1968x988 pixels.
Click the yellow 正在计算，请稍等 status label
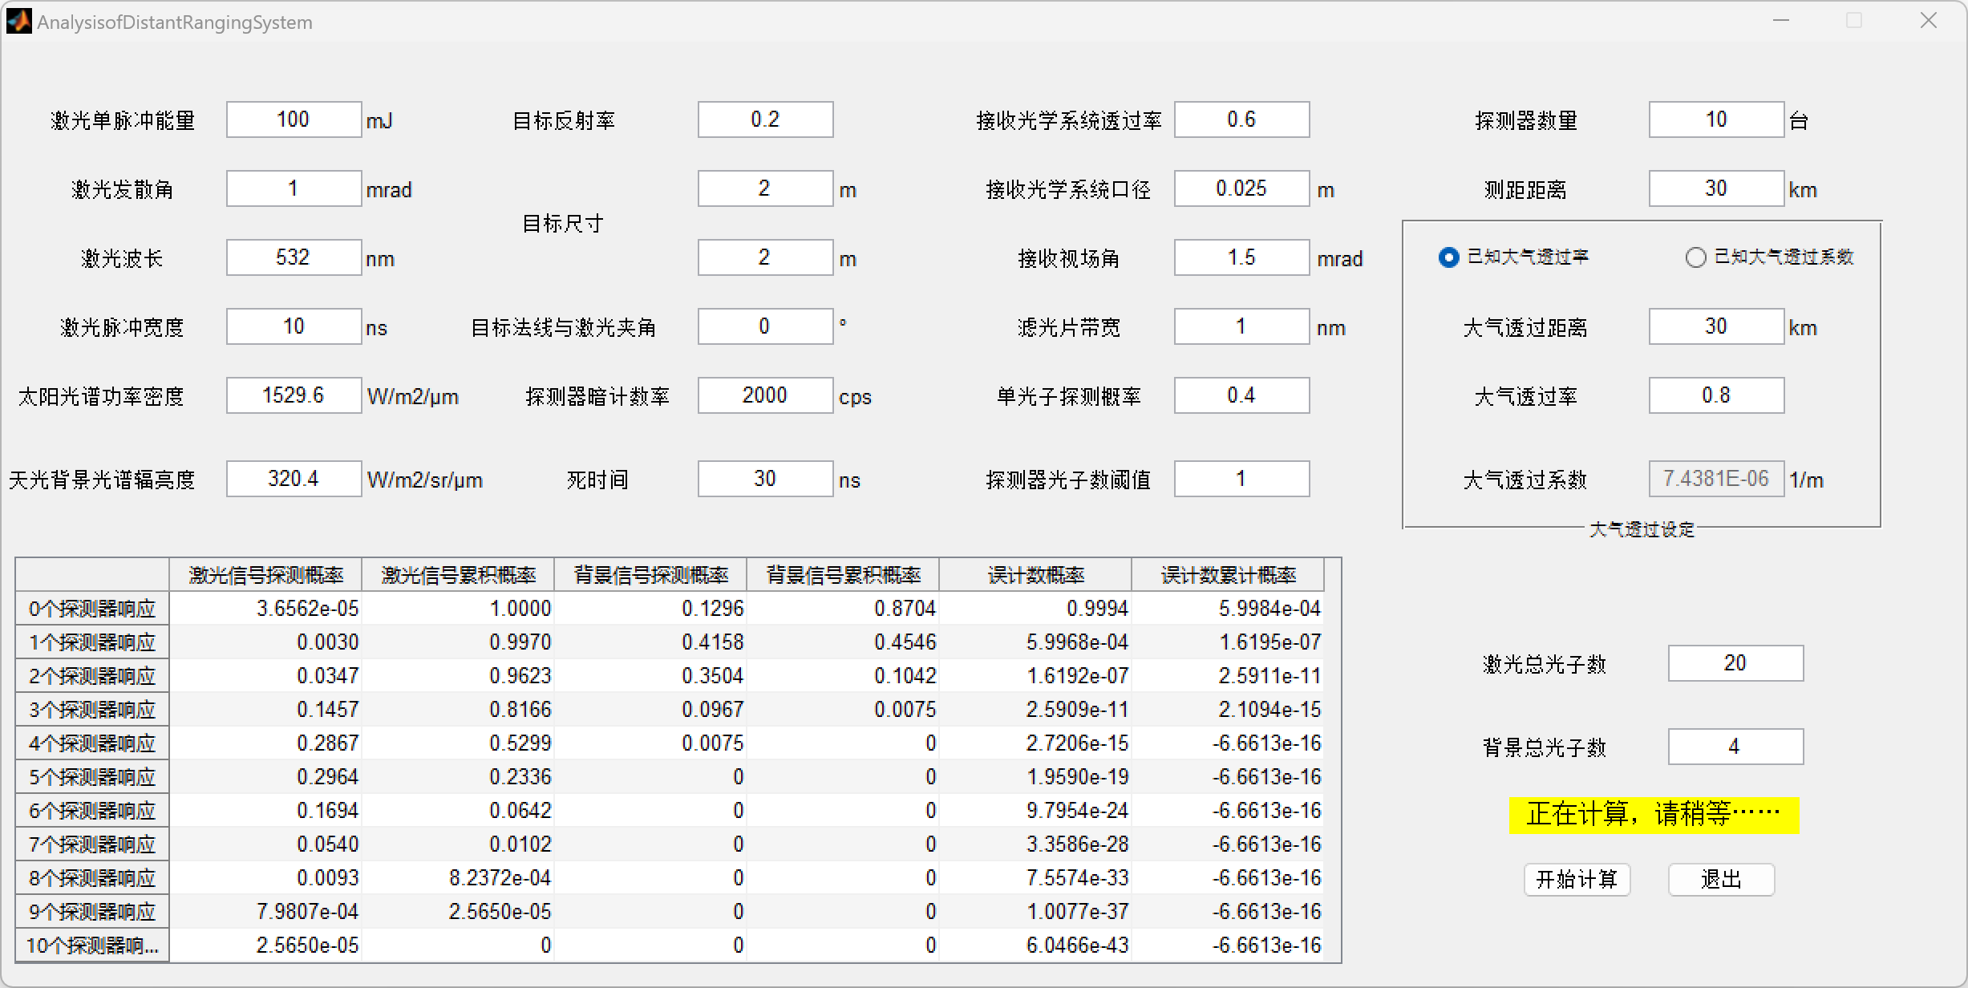(1654, 815)
